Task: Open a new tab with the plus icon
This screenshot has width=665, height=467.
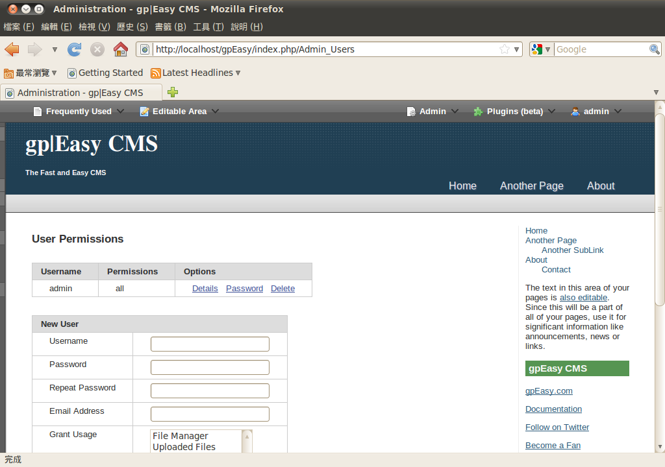Action: (x=173, y=92)
